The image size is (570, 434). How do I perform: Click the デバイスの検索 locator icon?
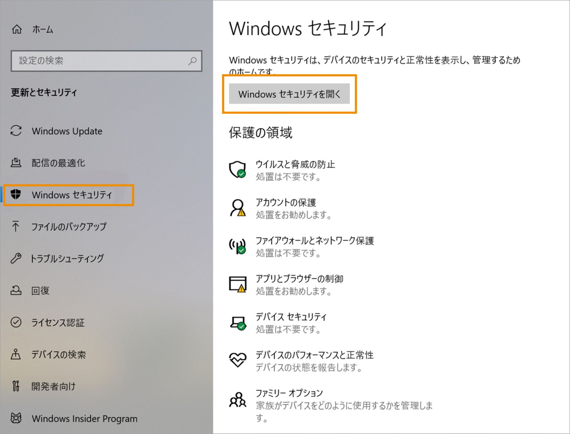click(16, 354)
